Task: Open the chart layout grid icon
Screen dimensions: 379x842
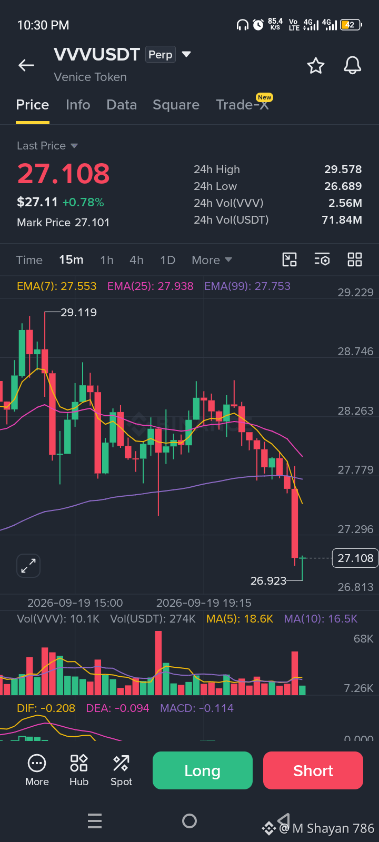Action: click(x=355, y=259)
